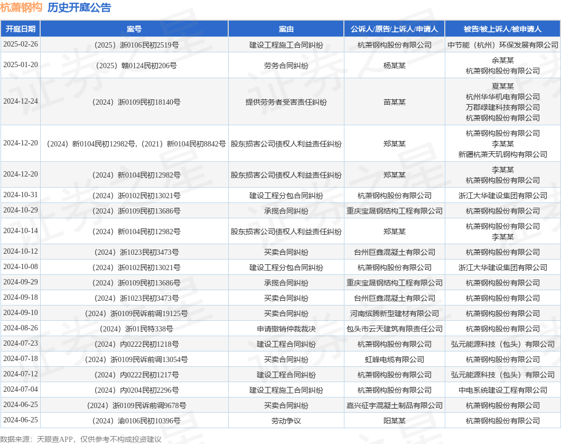
Task: Click the "开庭日期" column header
Action: (21, 29)
